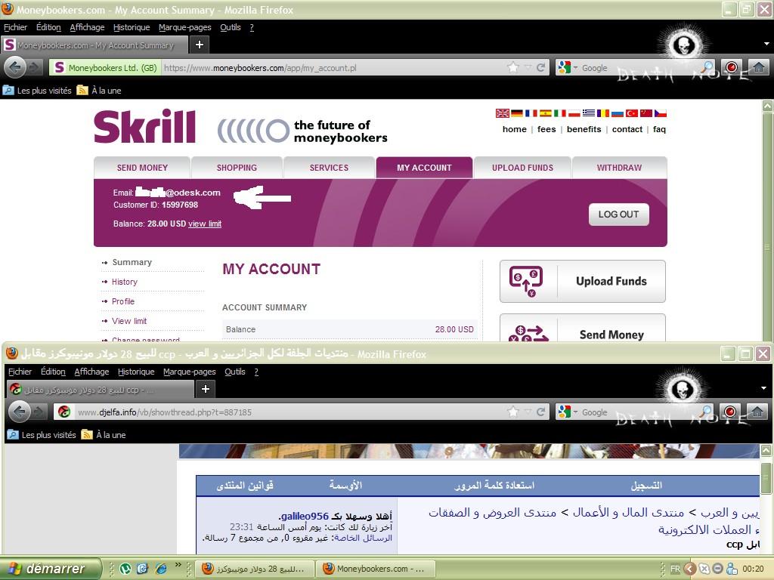The height and width of the screenshot is (580, 774).
Task: Open new tab in Moneybookers window
Action: click(x=200, y=45)
